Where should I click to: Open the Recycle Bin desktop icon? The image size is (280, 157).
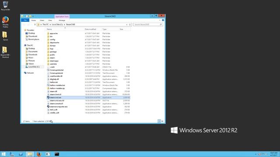[x=5, y=6]
